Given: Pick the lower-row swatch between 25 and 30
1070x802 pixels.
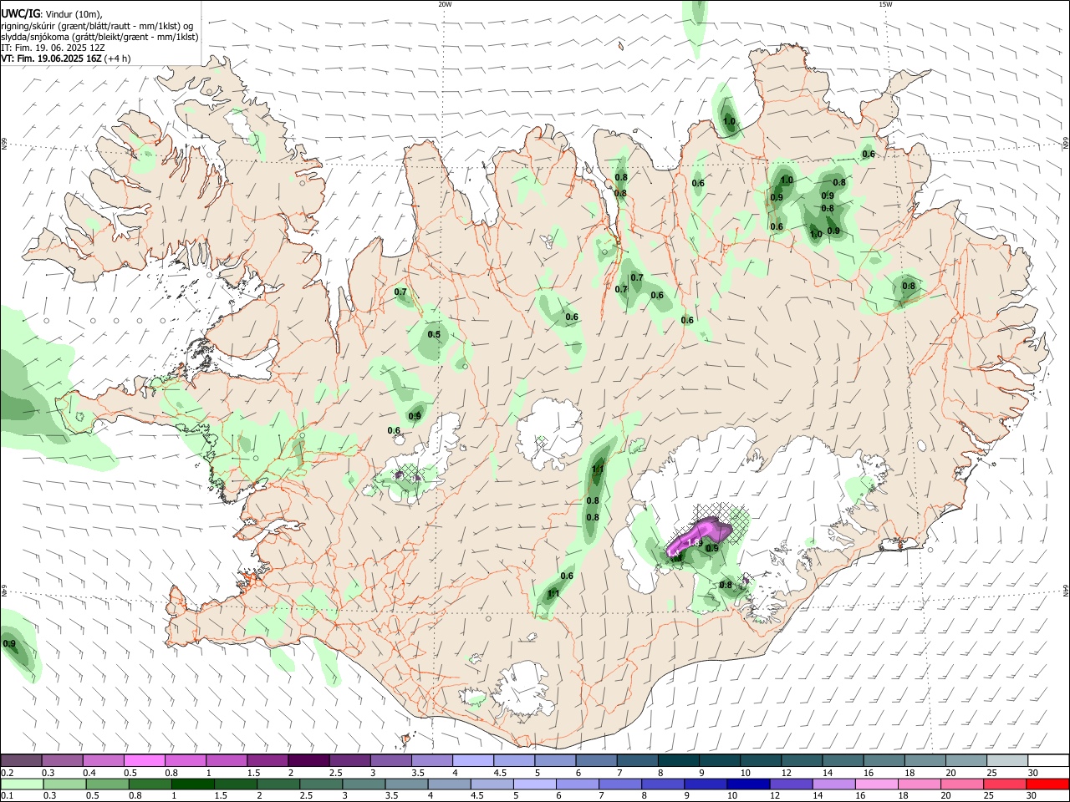Looking at the screenshot, I should (1004, 784).
